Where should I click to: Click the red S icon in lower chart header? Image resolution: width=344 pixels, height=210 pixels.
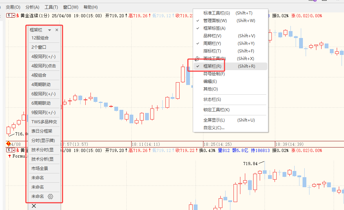click(x=18, y=150)
